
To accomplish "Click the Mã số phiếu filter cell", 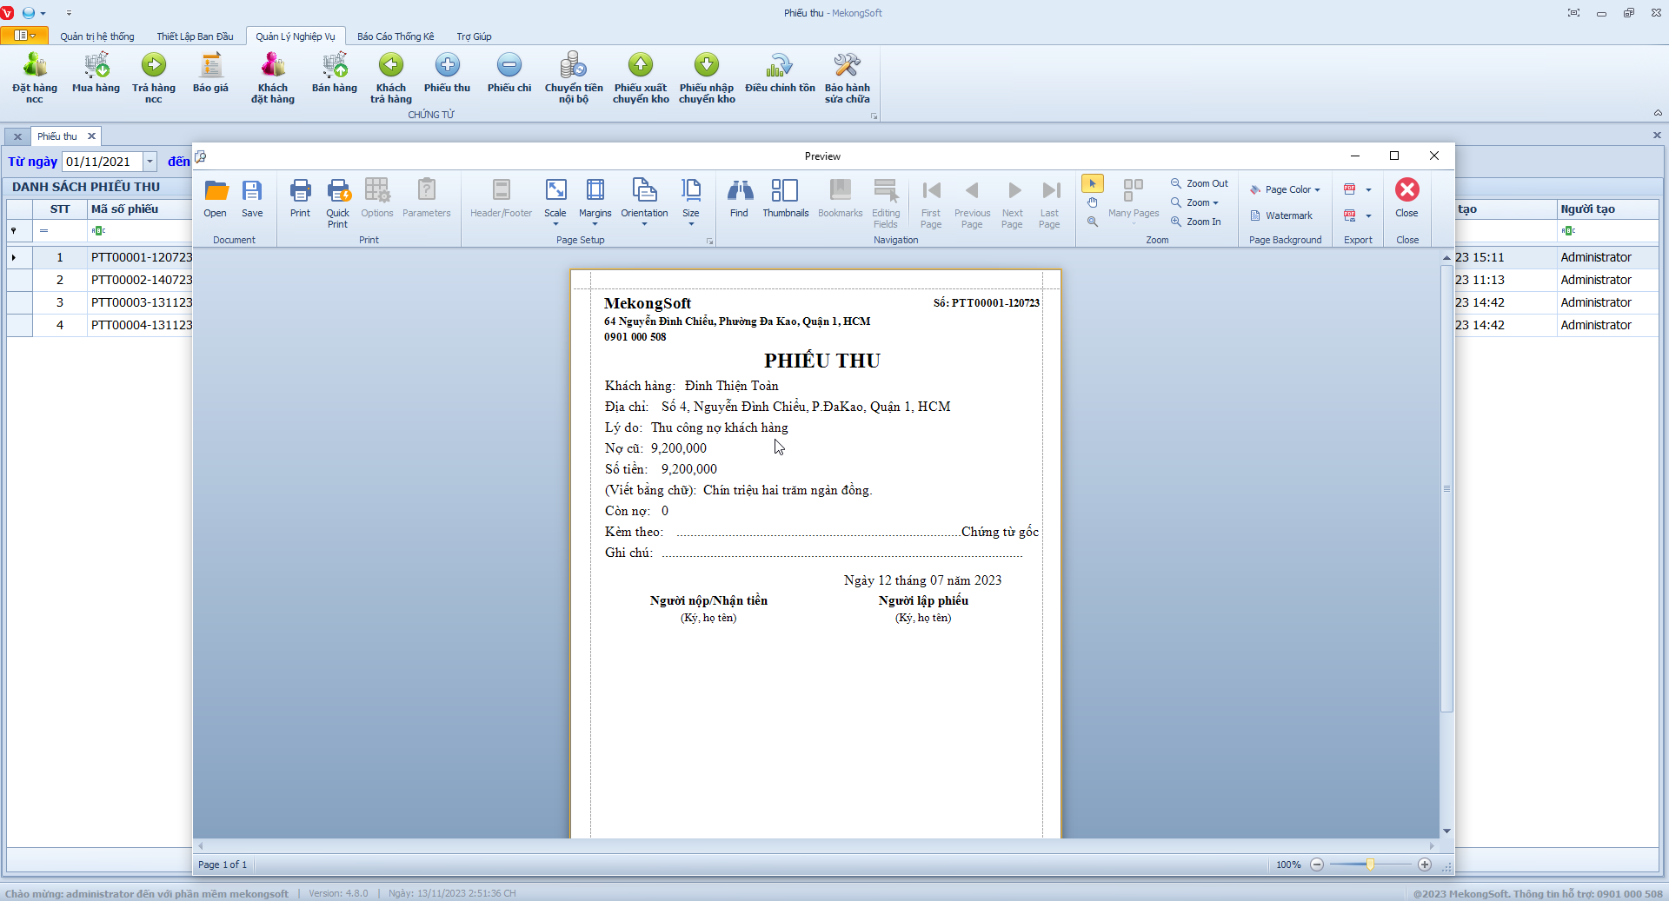I will [x=139, y=231].
